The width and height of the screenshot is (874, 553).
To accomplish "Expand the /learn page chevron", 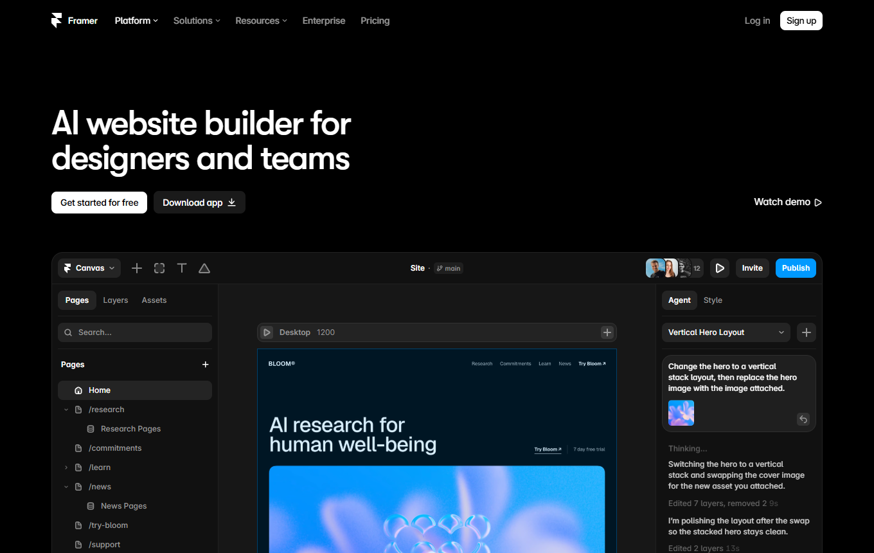I will (66, 467).
